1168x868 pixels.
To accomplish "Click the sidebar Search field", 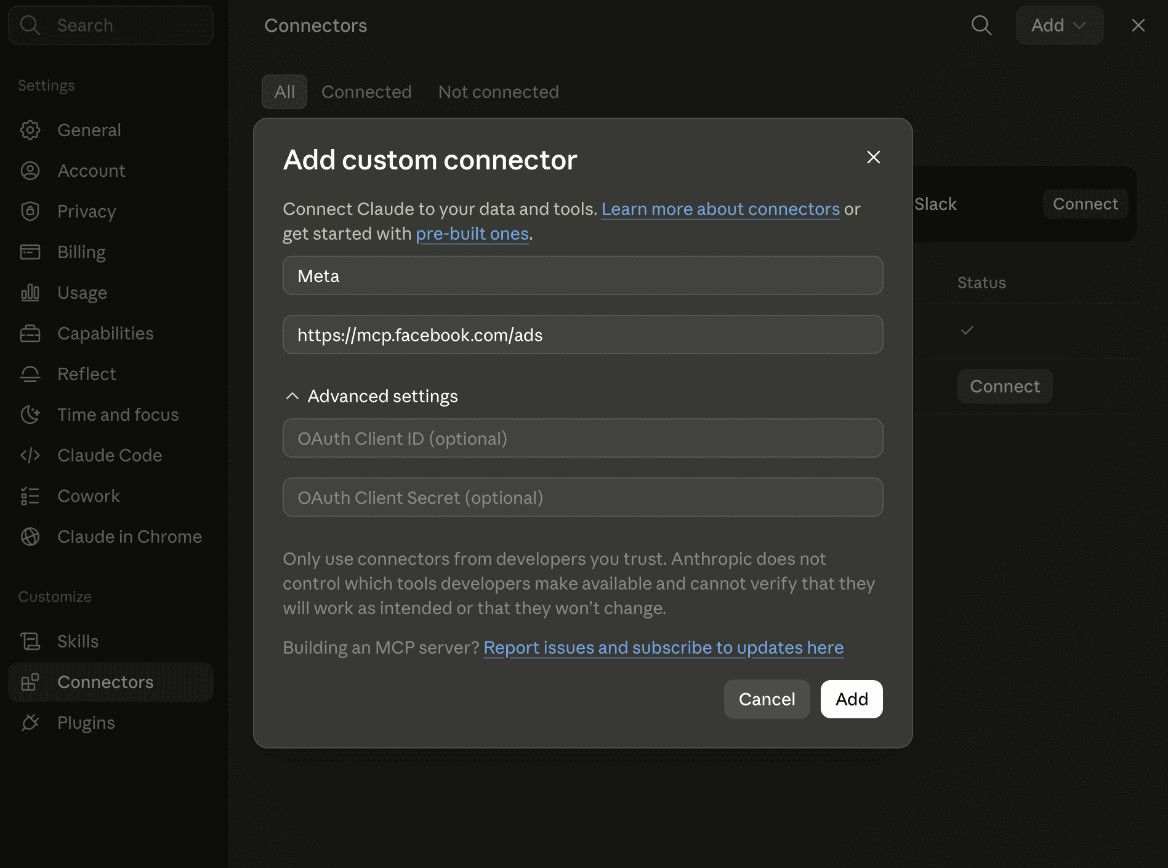I will (x=111, y=25).
